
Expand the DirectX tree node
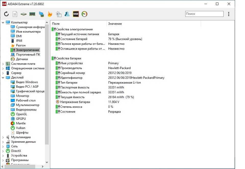click(3, 151)
